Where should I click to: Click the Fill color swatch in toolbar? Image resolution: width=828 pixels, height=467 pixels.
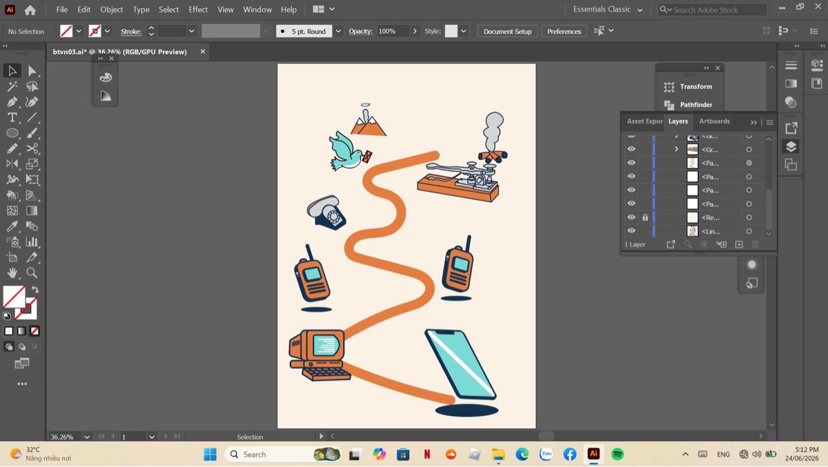click(14, 297)
